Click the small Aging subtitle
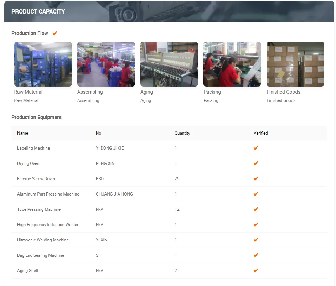Image resolution: width=336 pixels, height=286 pixels. 146,100
